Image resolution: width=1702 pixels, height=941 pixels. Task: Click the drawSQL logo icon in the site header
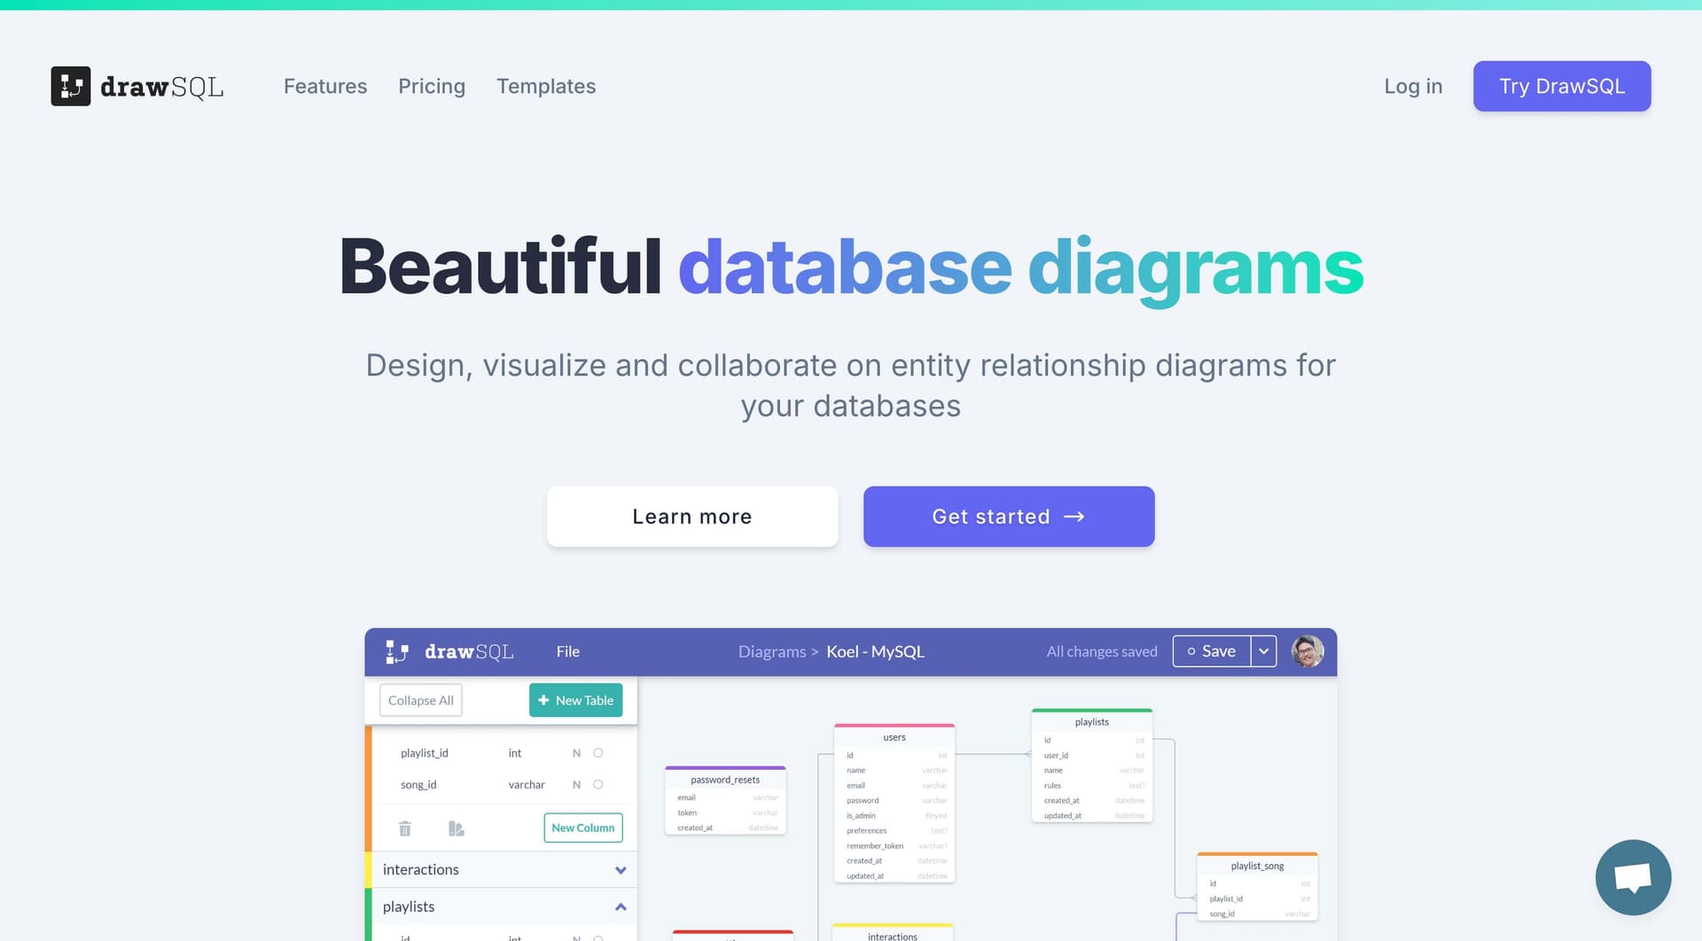click(x=71, y=86)
